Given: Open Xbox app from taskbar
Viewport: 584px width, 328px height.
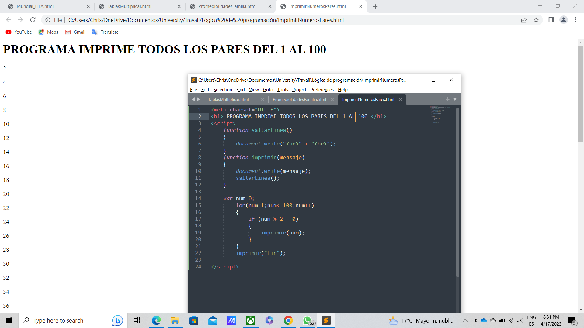Looking at the screenshot, I should pos(251,320).
